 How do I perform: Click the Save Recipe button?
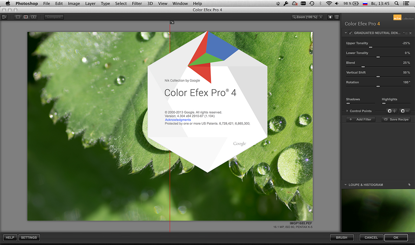396,119
